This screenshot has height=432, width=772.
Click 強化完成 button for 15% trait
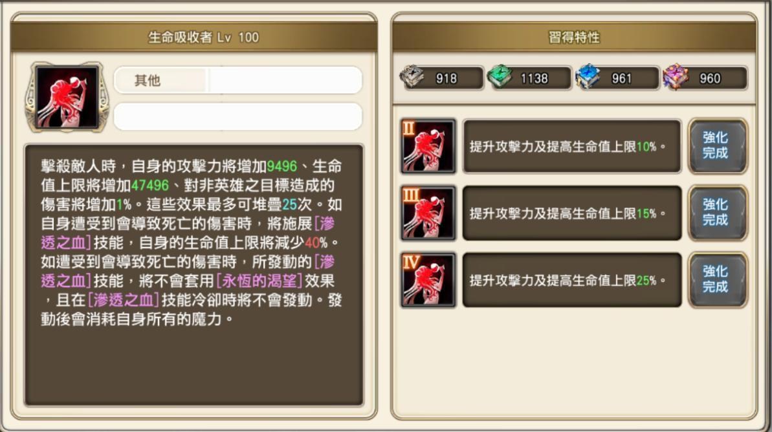(x=717, y=213)
